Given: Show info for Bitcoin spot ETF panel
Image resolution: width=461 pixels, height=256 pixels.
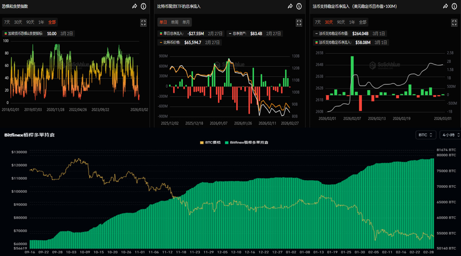Looking at the screenshot, I should (x=299, y=6).
